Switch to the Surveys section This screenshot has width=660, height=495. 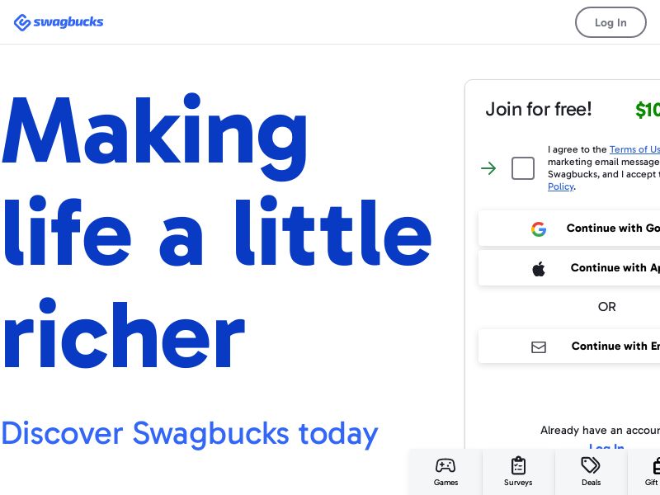518,472
